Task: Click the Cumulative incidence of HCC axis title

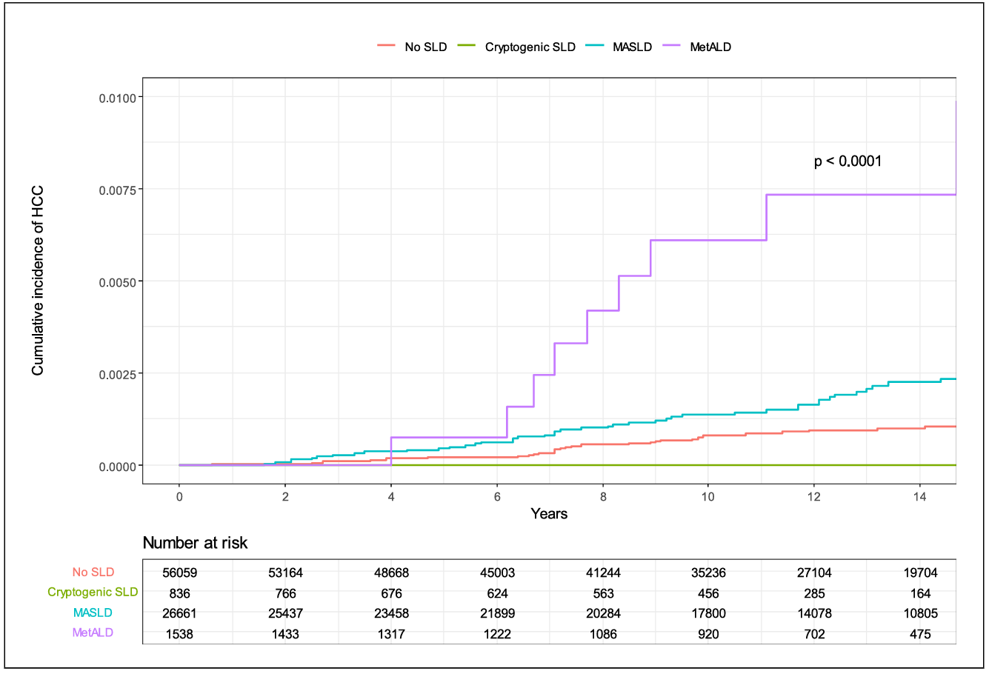Action: pyautogui.click(x=38, y=280)
